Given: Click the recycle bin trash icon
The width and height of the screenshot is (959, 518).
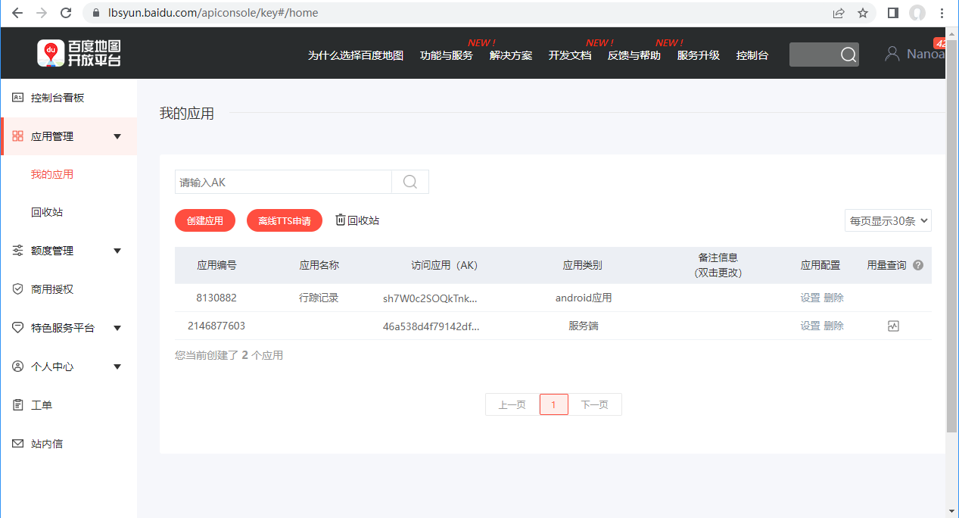Looking at the screenshot, I should click(341, 220).
